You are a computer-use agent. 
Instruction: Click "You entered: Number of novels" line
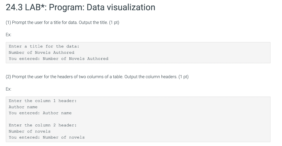point(47,137)
